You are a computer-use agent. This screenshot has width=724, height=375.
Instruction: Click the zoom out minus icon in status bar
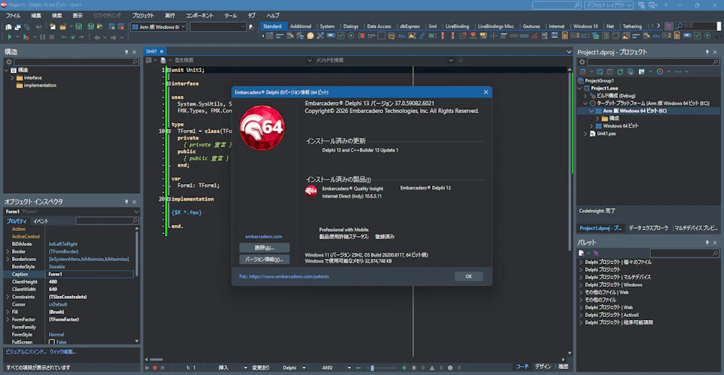[357, 368]
